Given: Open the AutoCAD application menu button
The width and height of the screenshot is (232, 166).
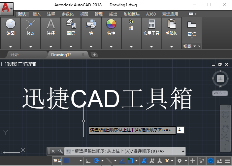Looking at the screenshot, I should coord(7,9).
